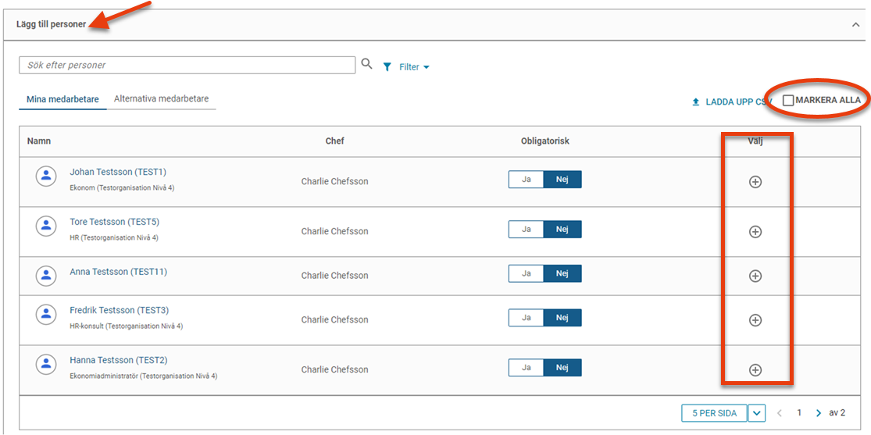
Task: Switch to Alternativa medarbetare tab
Action: coord(161,99)
